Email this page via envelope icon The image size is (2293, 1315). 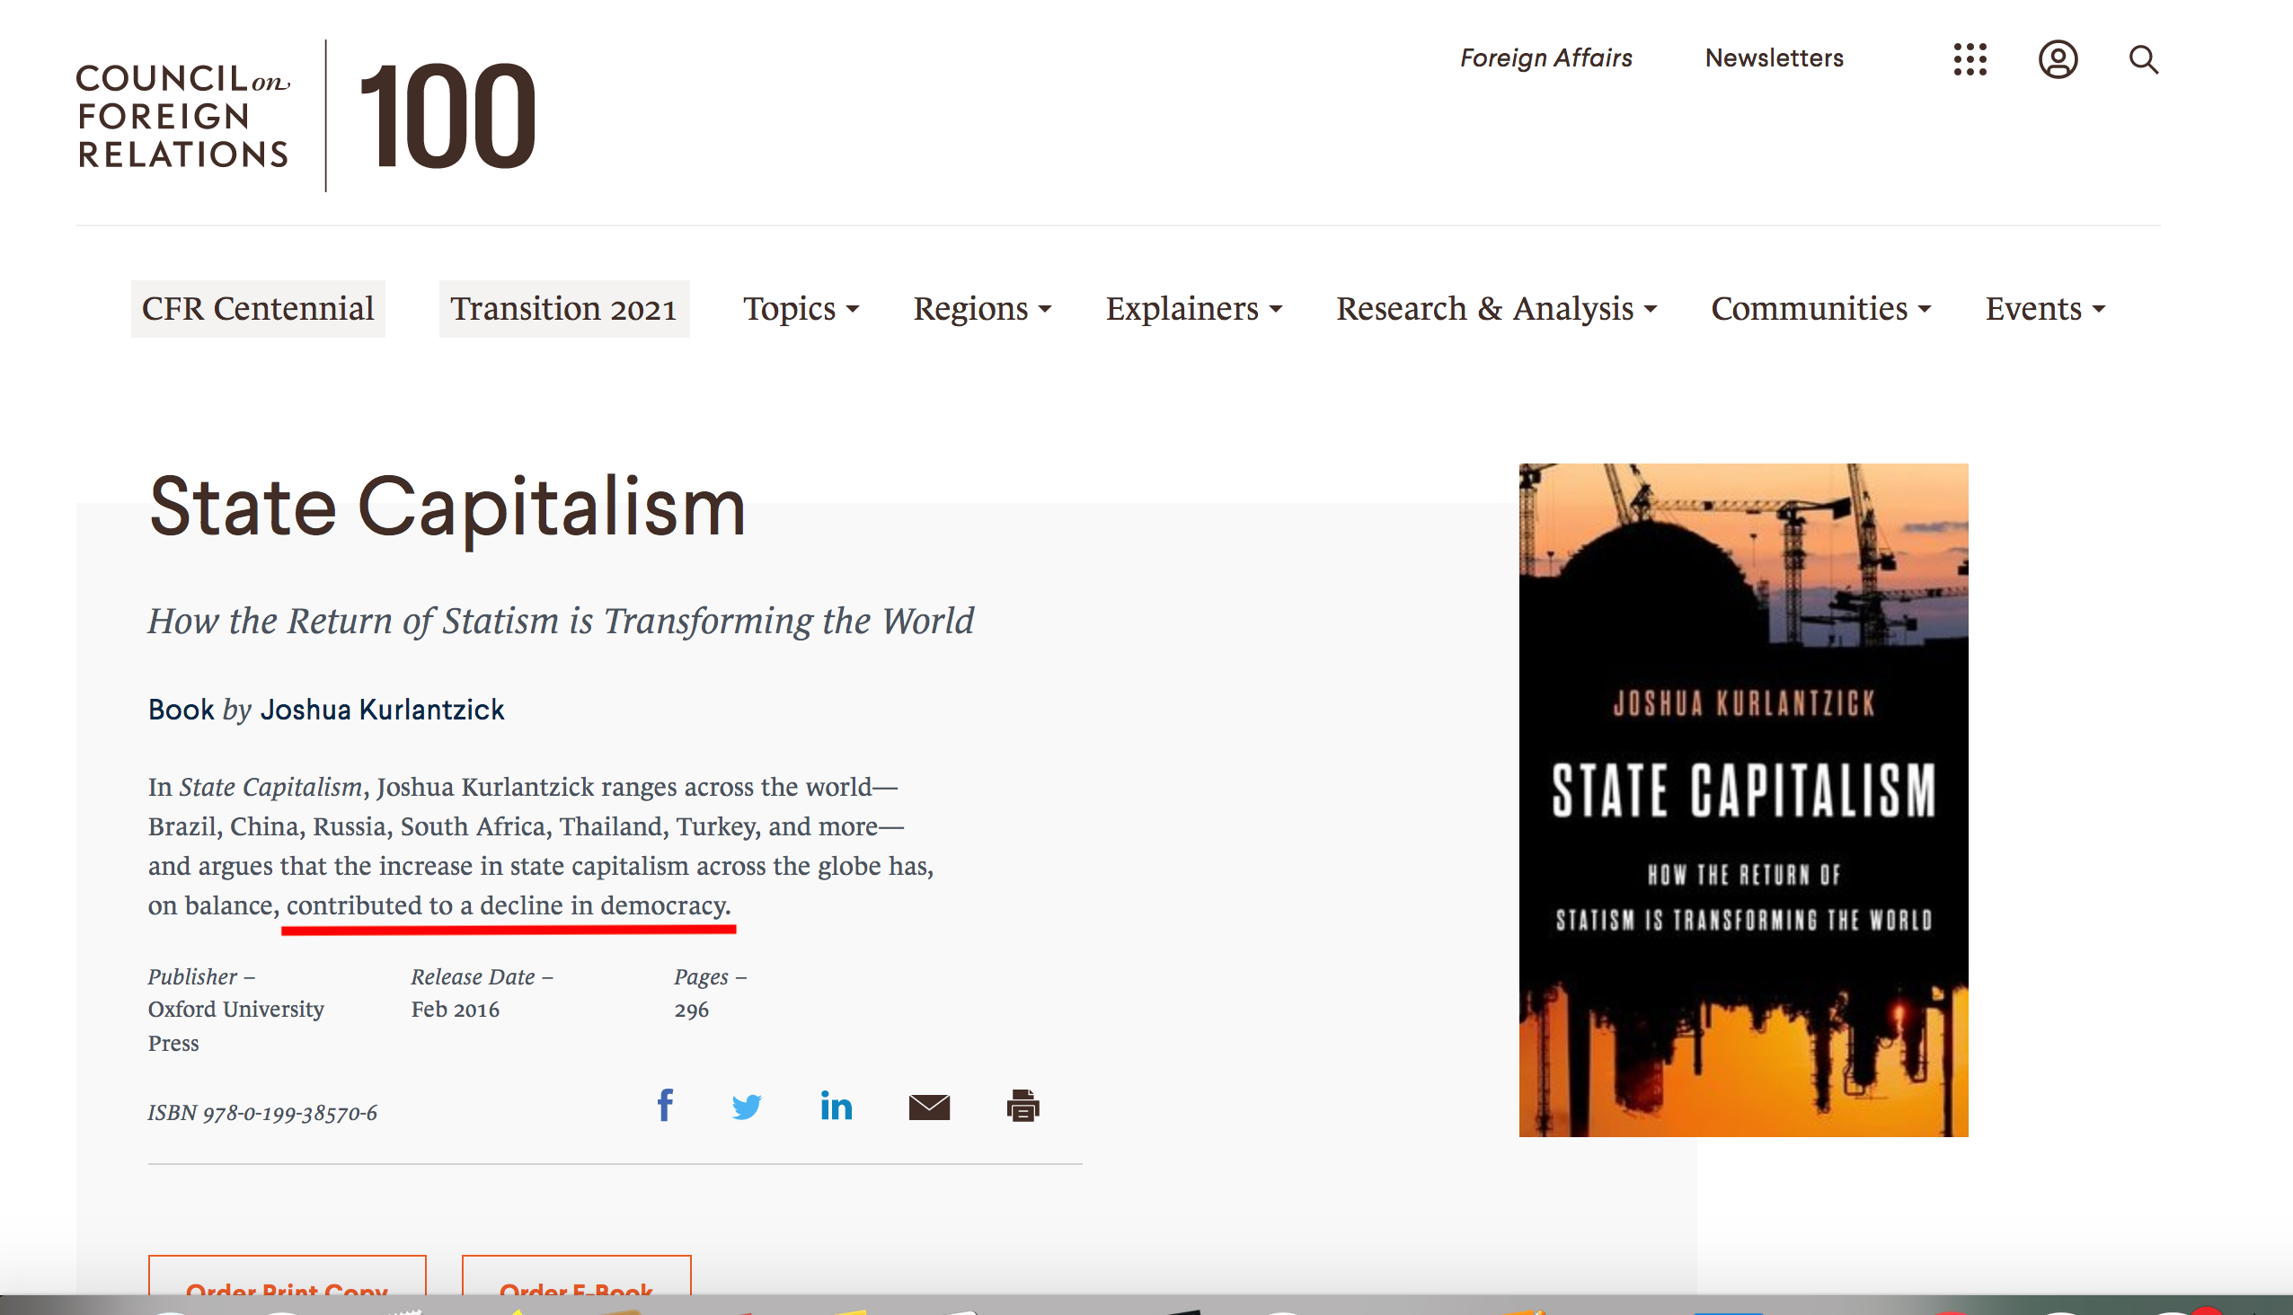[929, 1107]
